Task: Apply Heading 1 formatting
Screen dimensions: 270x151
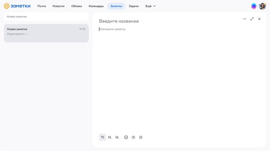Action: (x=110, y=137)
